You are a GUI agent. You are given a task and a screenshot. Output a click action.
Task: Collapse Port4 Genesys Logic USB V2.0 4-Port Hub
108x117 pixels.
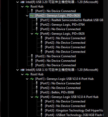coord(32,97)
